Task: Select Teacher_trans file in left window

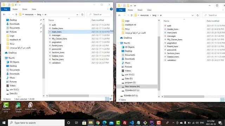Action: point(58,59)
